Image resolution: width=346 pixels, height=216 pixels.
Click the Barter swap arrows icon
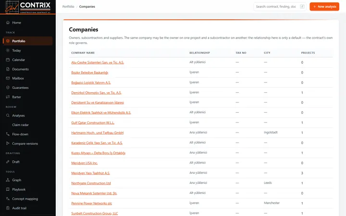[8, 97]
